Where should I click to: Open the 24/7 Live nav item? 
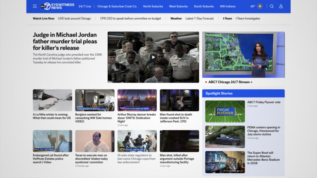pyautogui.click(x=85, y=6)
